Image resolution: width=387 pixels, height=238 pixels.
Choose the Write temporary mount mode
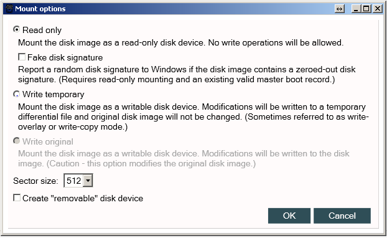(16, 94)
